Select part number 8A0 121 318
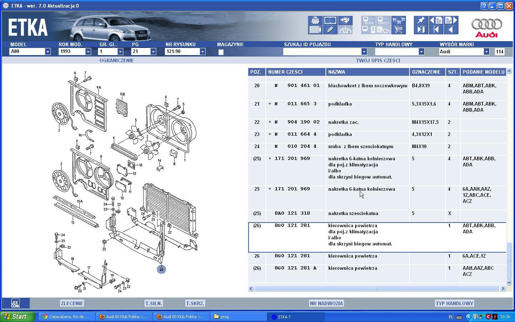The image size is (515, 322). pyautogui.click(x=292, y=213)
